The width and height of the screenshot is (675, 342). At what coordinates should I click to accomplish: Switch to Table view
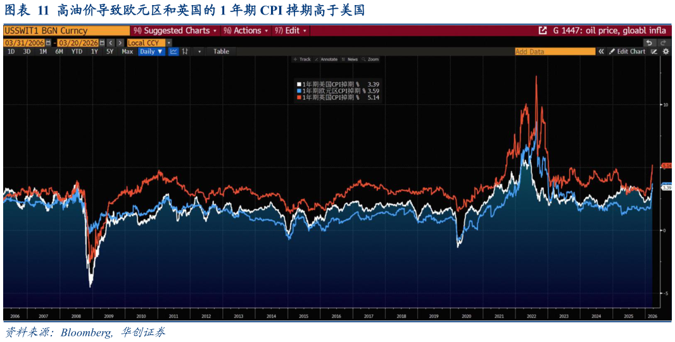click(x=221, y=52)
